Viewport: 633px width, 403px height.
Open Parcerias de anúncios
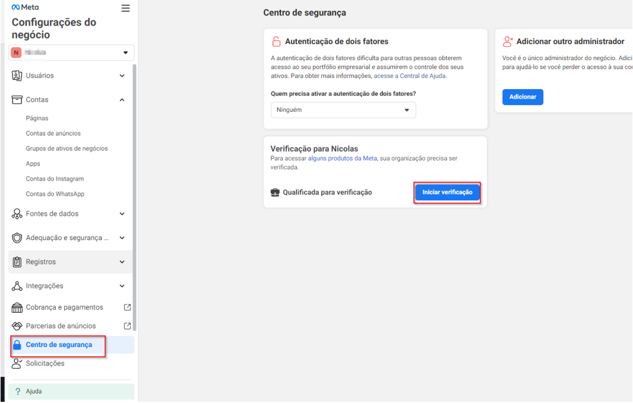pyautogui.click(x=61, y=326)
